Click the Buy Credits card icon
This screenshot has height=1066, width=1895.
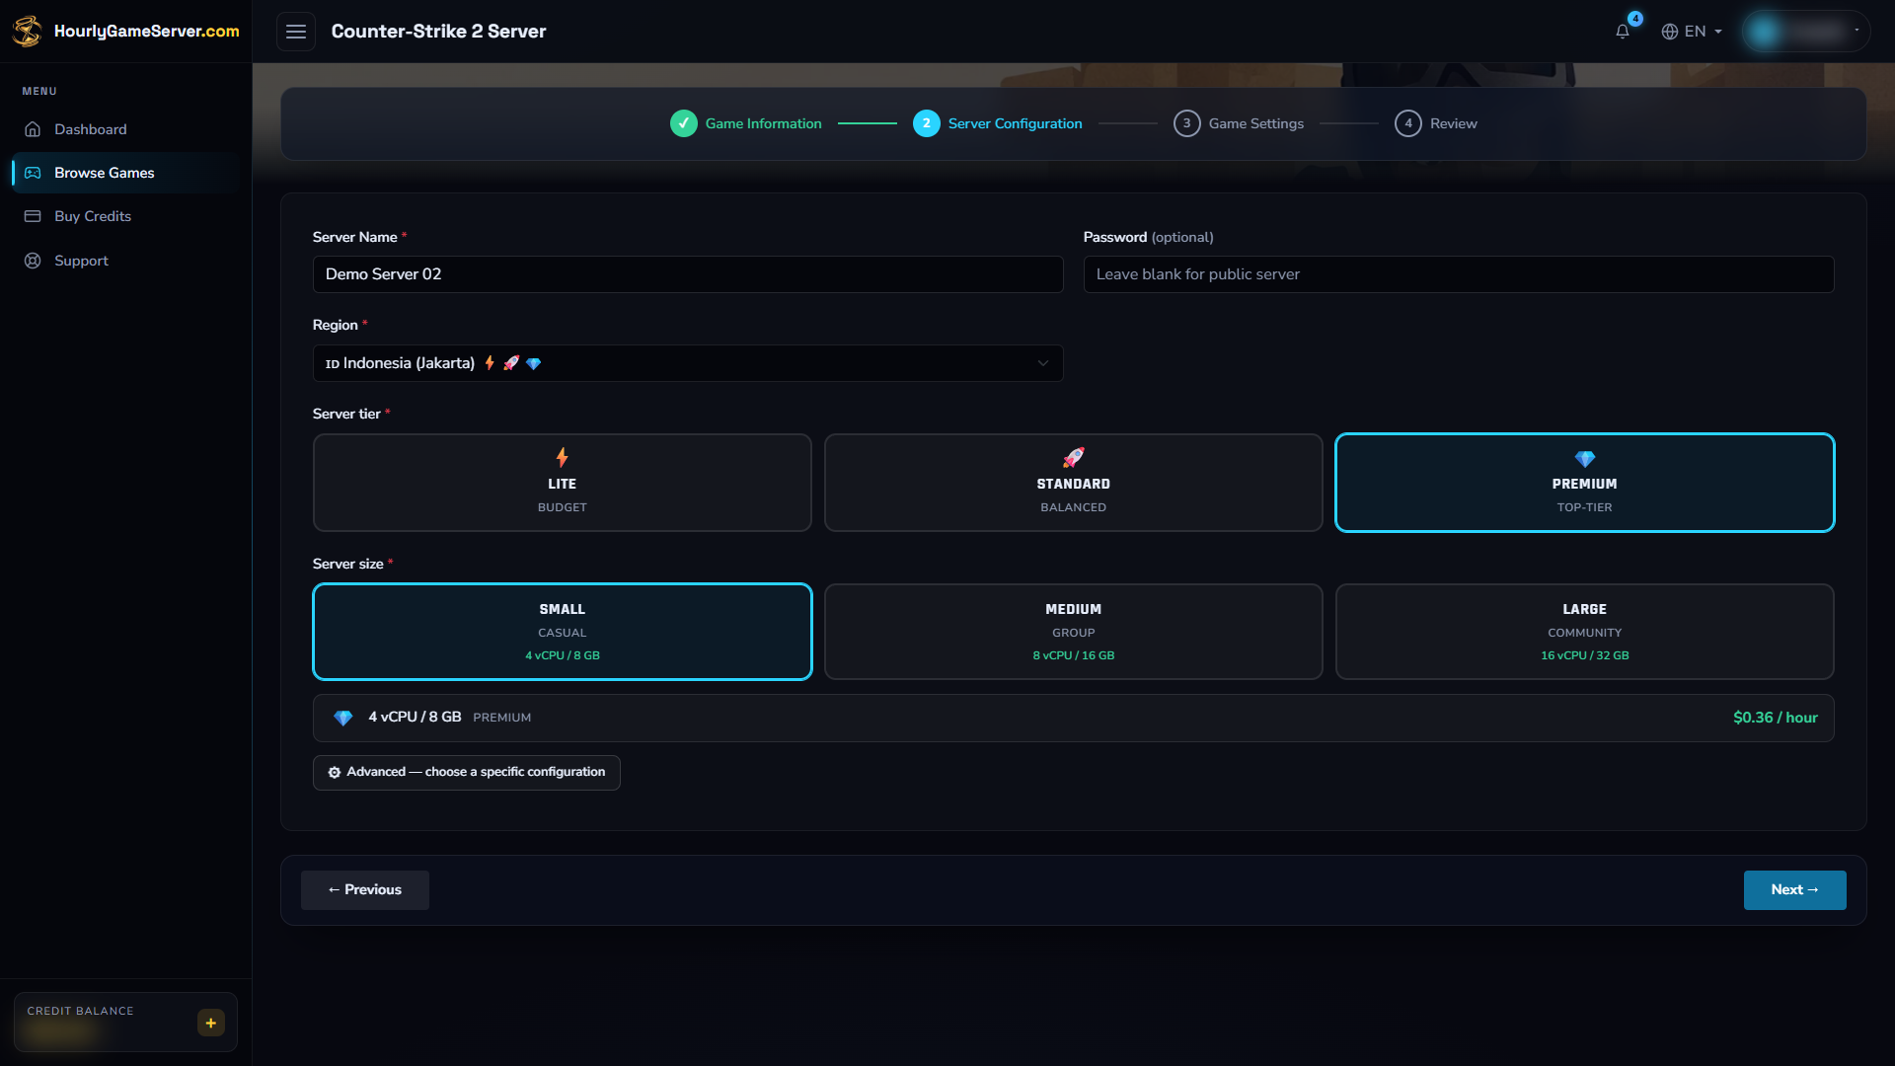33,216
